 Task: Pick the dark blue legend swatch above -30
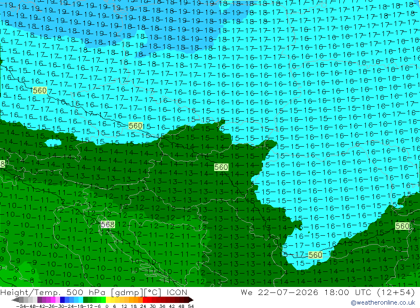[x=63, y=300]
